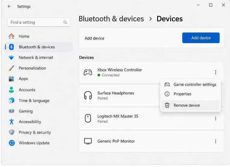This screenshot has height=167, width=230.
Task: Go to Bluetooth & devices breadcrumb
Action: click(x=111, y=19)
